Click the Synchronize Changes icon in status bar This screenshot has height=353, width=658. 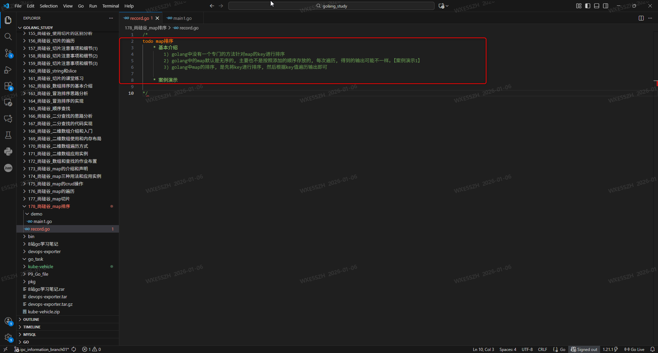pos(74,349)
